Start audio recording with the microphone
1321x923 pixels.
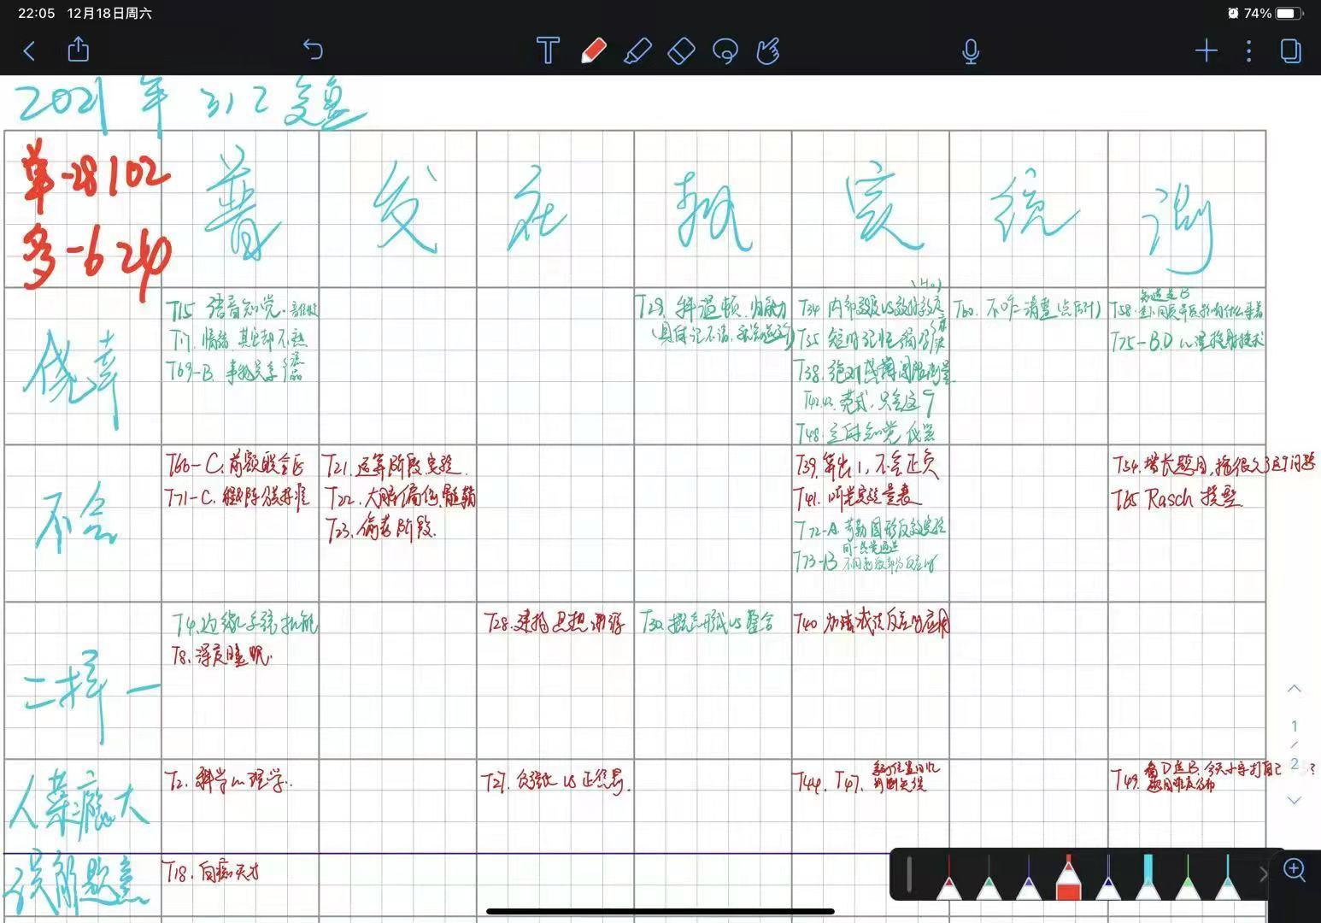click(970, 51)
